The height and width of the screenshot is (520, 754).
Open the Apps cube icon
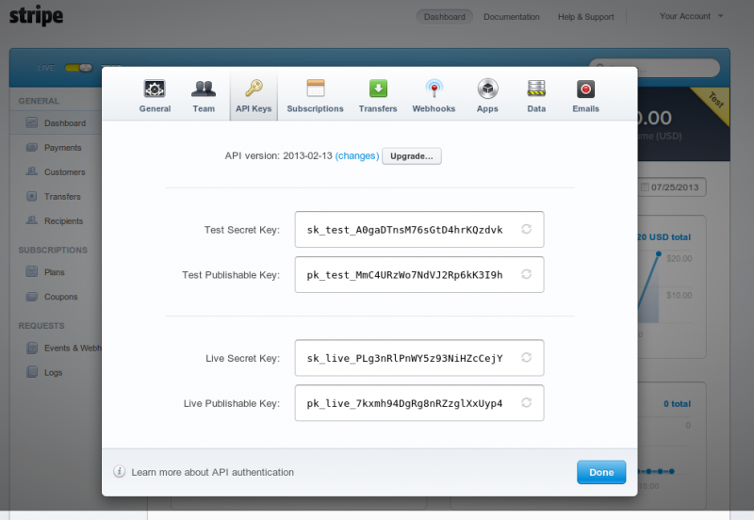click(487, 89)
